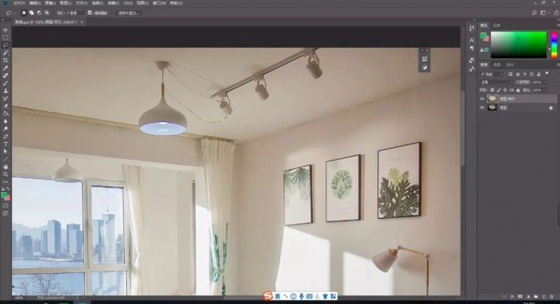Select the Move tool
Image resolution: width=560 pixels, height=304 pixels.
point(6,30)
